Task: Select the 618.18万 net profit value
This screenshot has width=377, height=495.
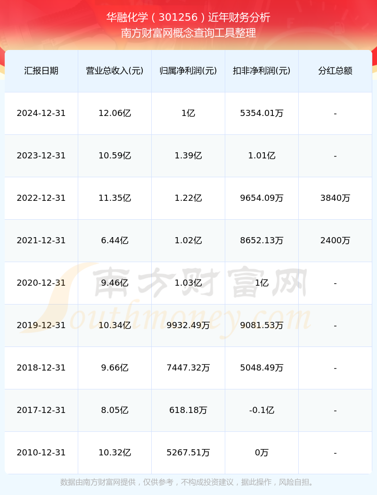Action: coord(188,410)
